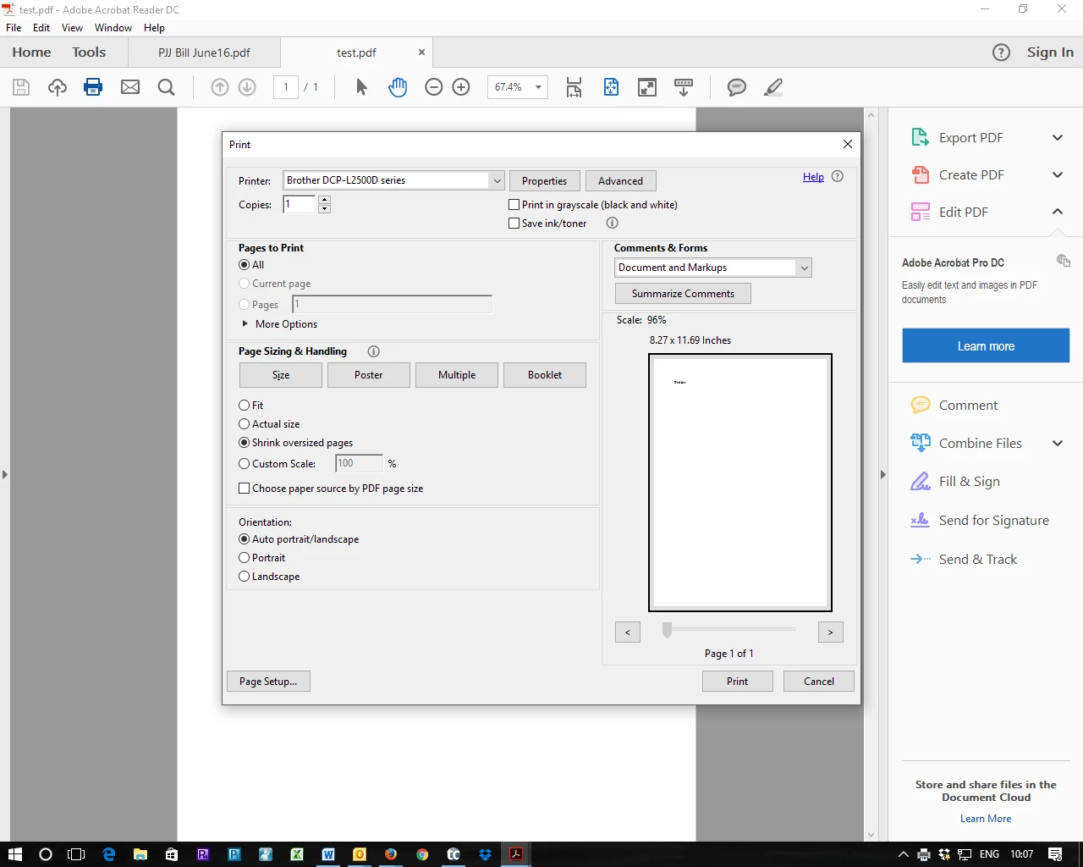Open Send & Track tool
1083x867 pixels.
click(978, 560)
